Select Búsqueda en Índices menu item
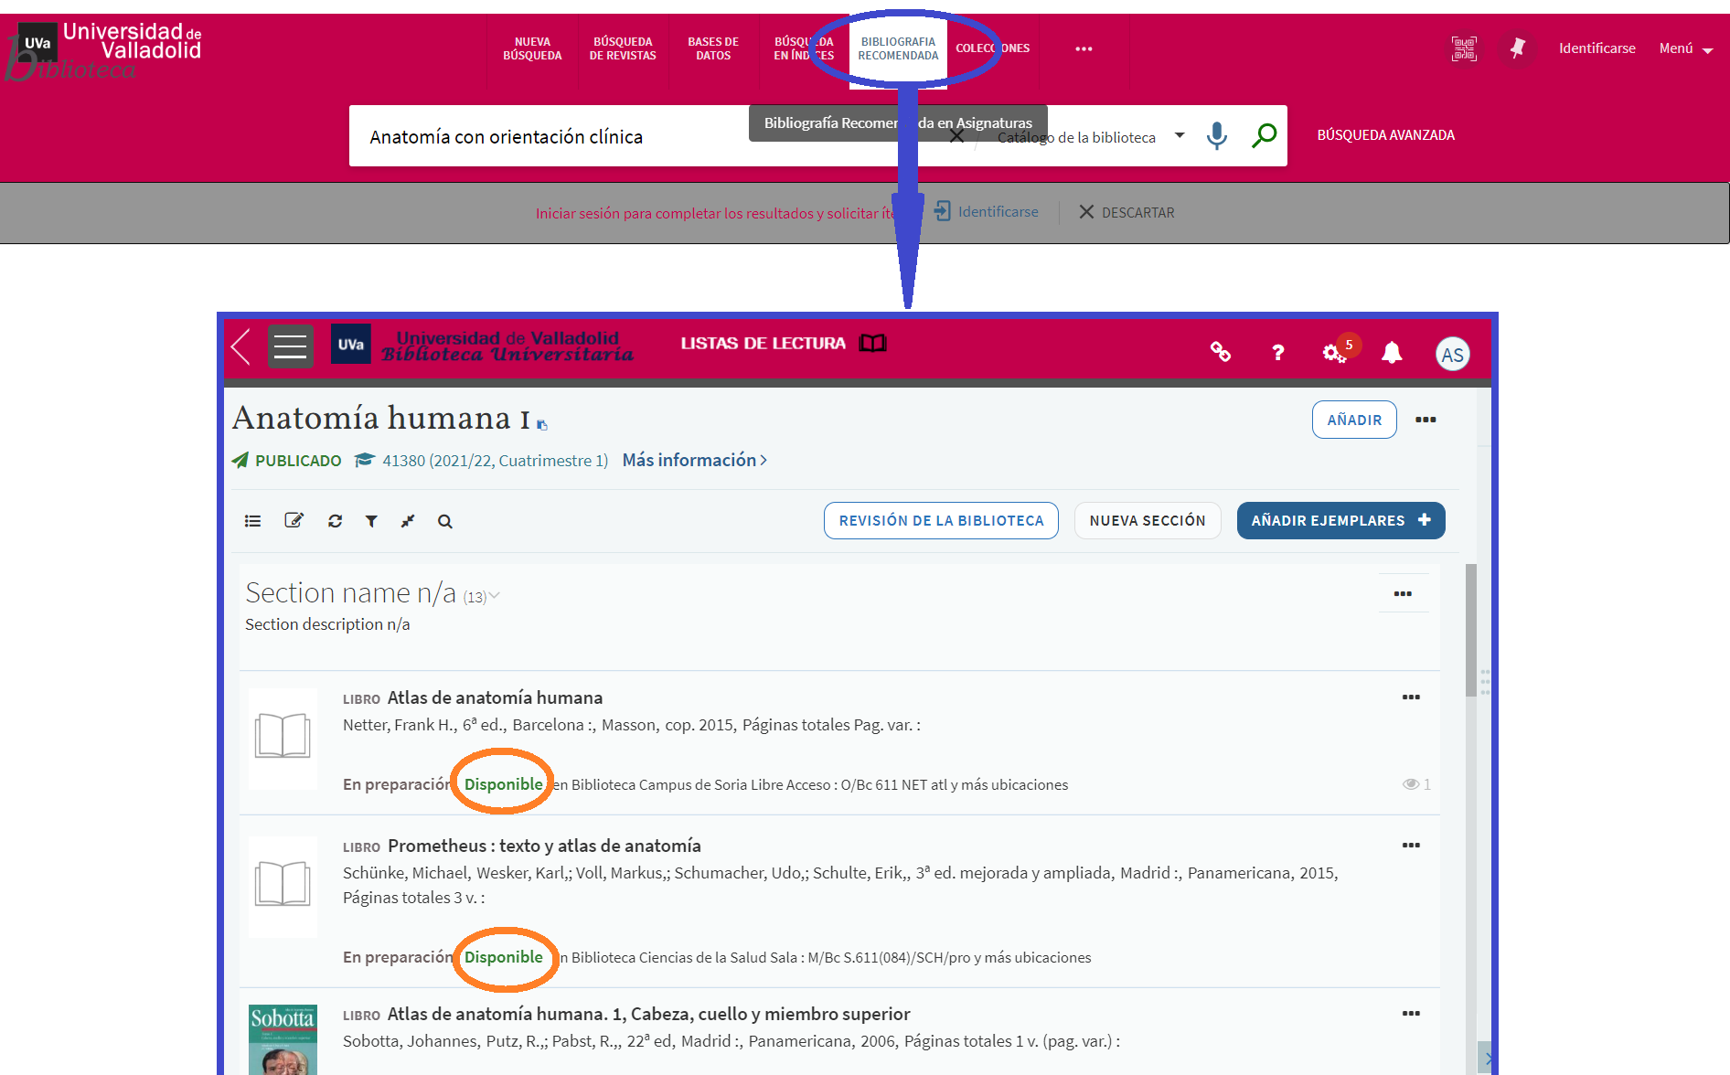Image resolution: width=1730 pixels, height=1075 pixels. [804, 48]
